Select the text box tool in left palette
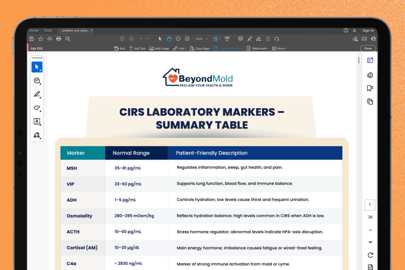The height and width of the screenshot is (270, 405). (x=37, y=122)
